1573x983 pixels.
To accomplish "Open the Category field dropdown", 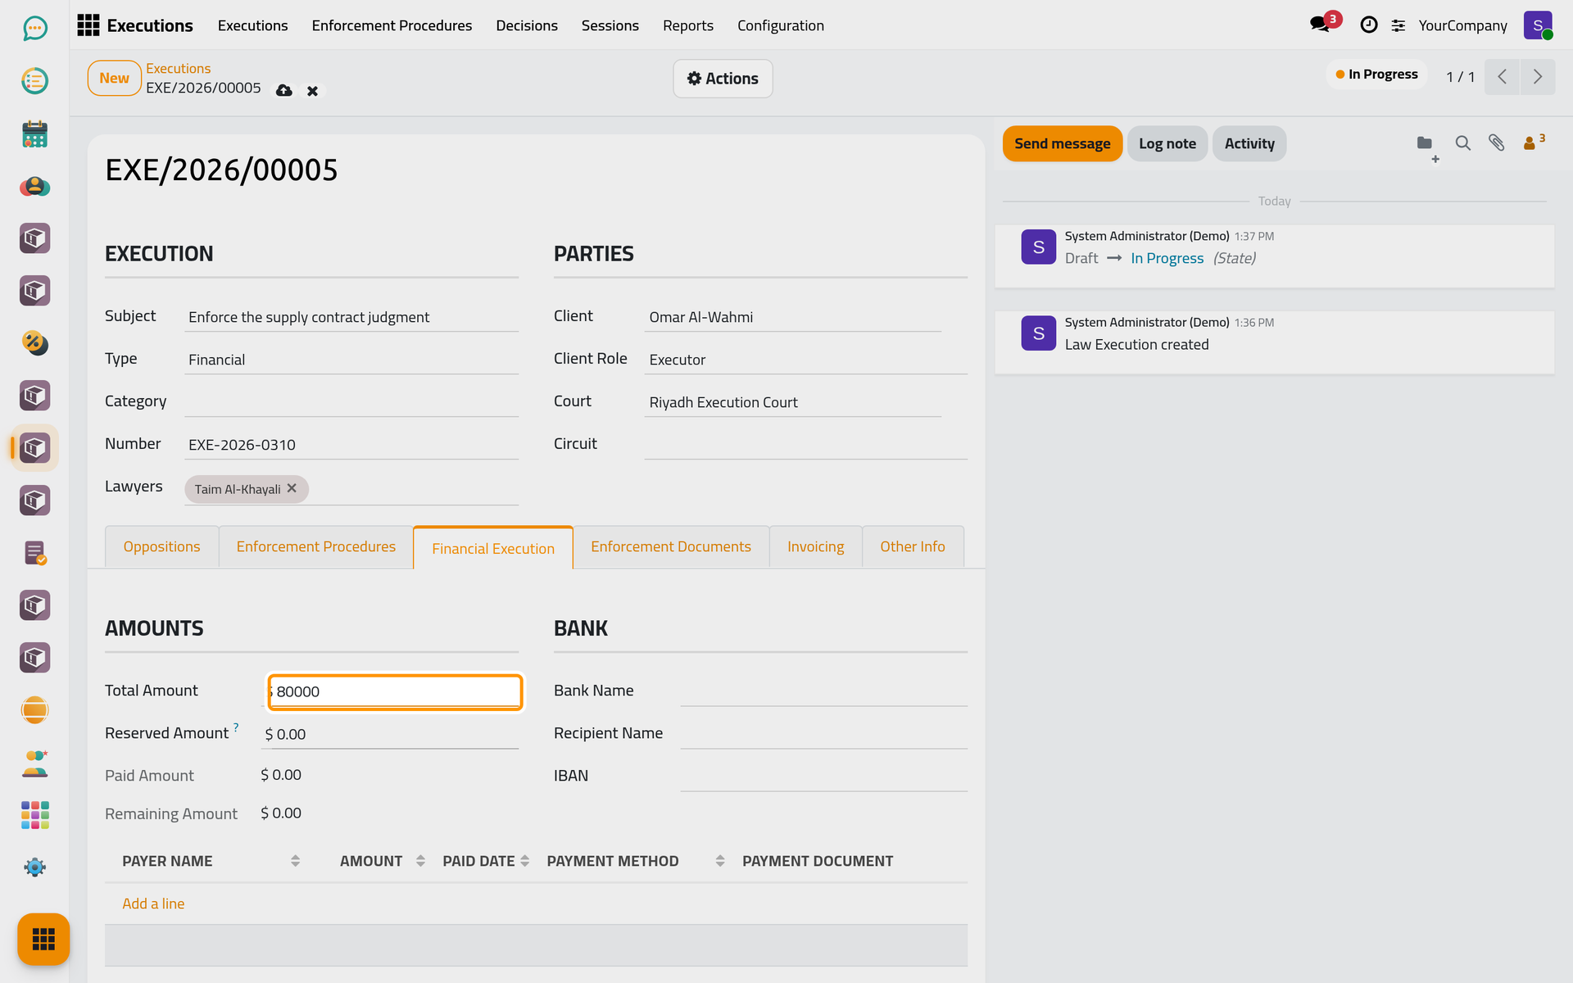I will (x=351, y=402).
